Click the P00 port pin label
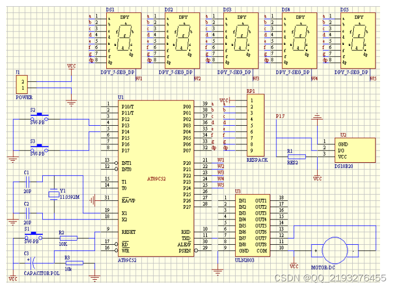The width and height of the screenshot is (394, 288). [187, 107]
